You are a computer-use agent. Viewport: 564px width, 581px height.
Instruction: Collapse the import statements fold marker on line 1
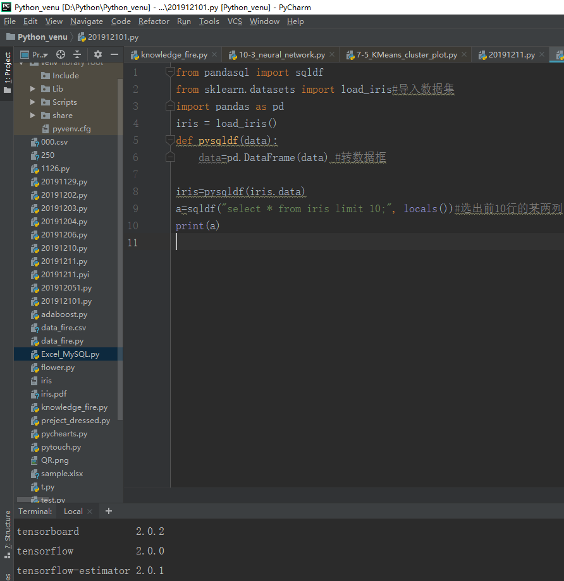[169, 71]
